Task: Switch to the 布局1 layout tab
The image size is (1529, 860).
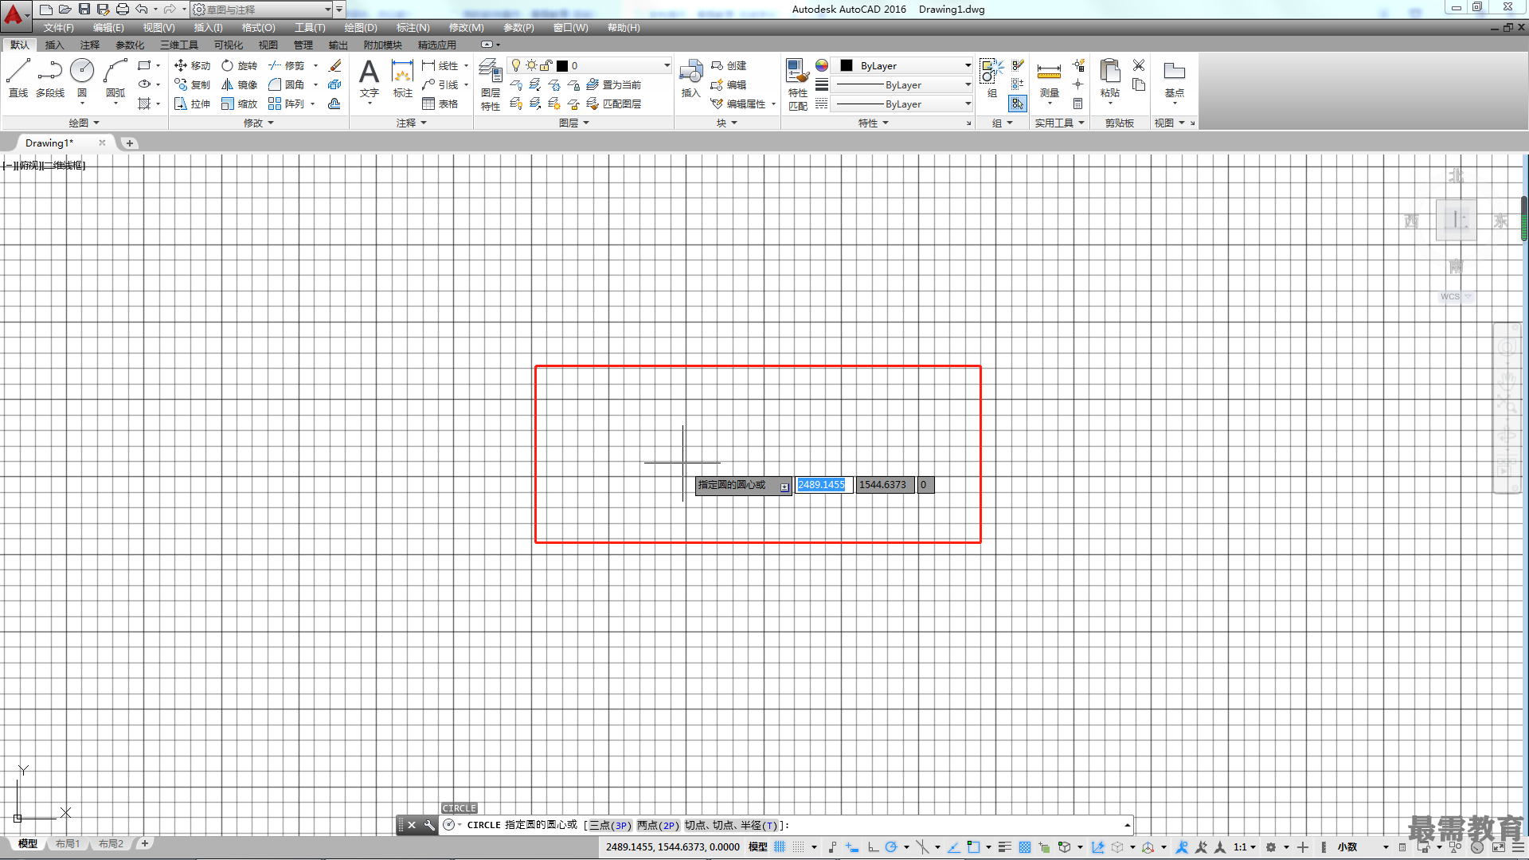Action: pyautogui.click(x=68, y=843)
